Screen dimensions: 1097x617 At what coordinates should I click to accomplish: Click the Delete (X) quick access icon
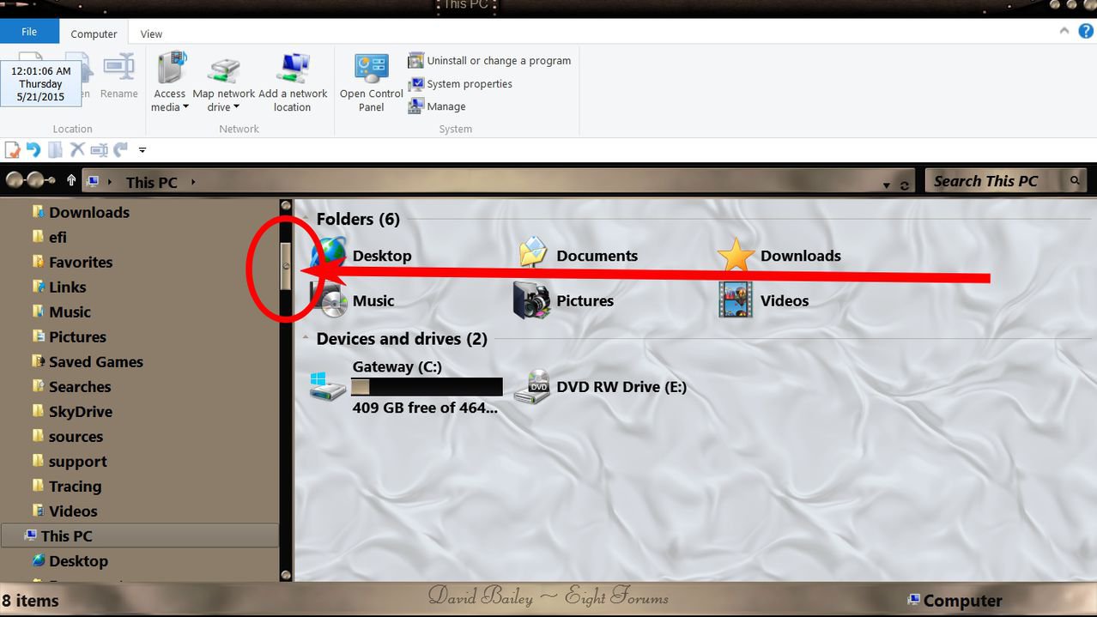pos(76,149)
